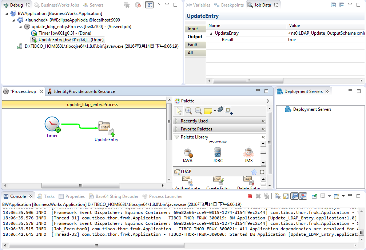
Task: Collapse the Palette panel with side arrow
Action: click(x=268, y=101)
